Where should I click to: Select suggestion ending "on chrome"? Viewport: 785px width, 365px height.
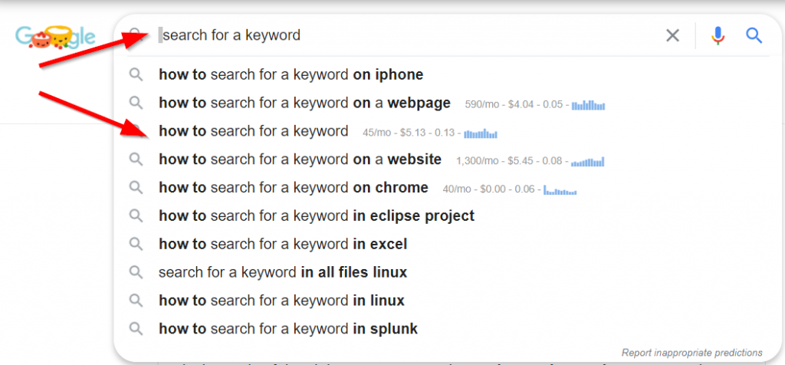click(293, 188)
